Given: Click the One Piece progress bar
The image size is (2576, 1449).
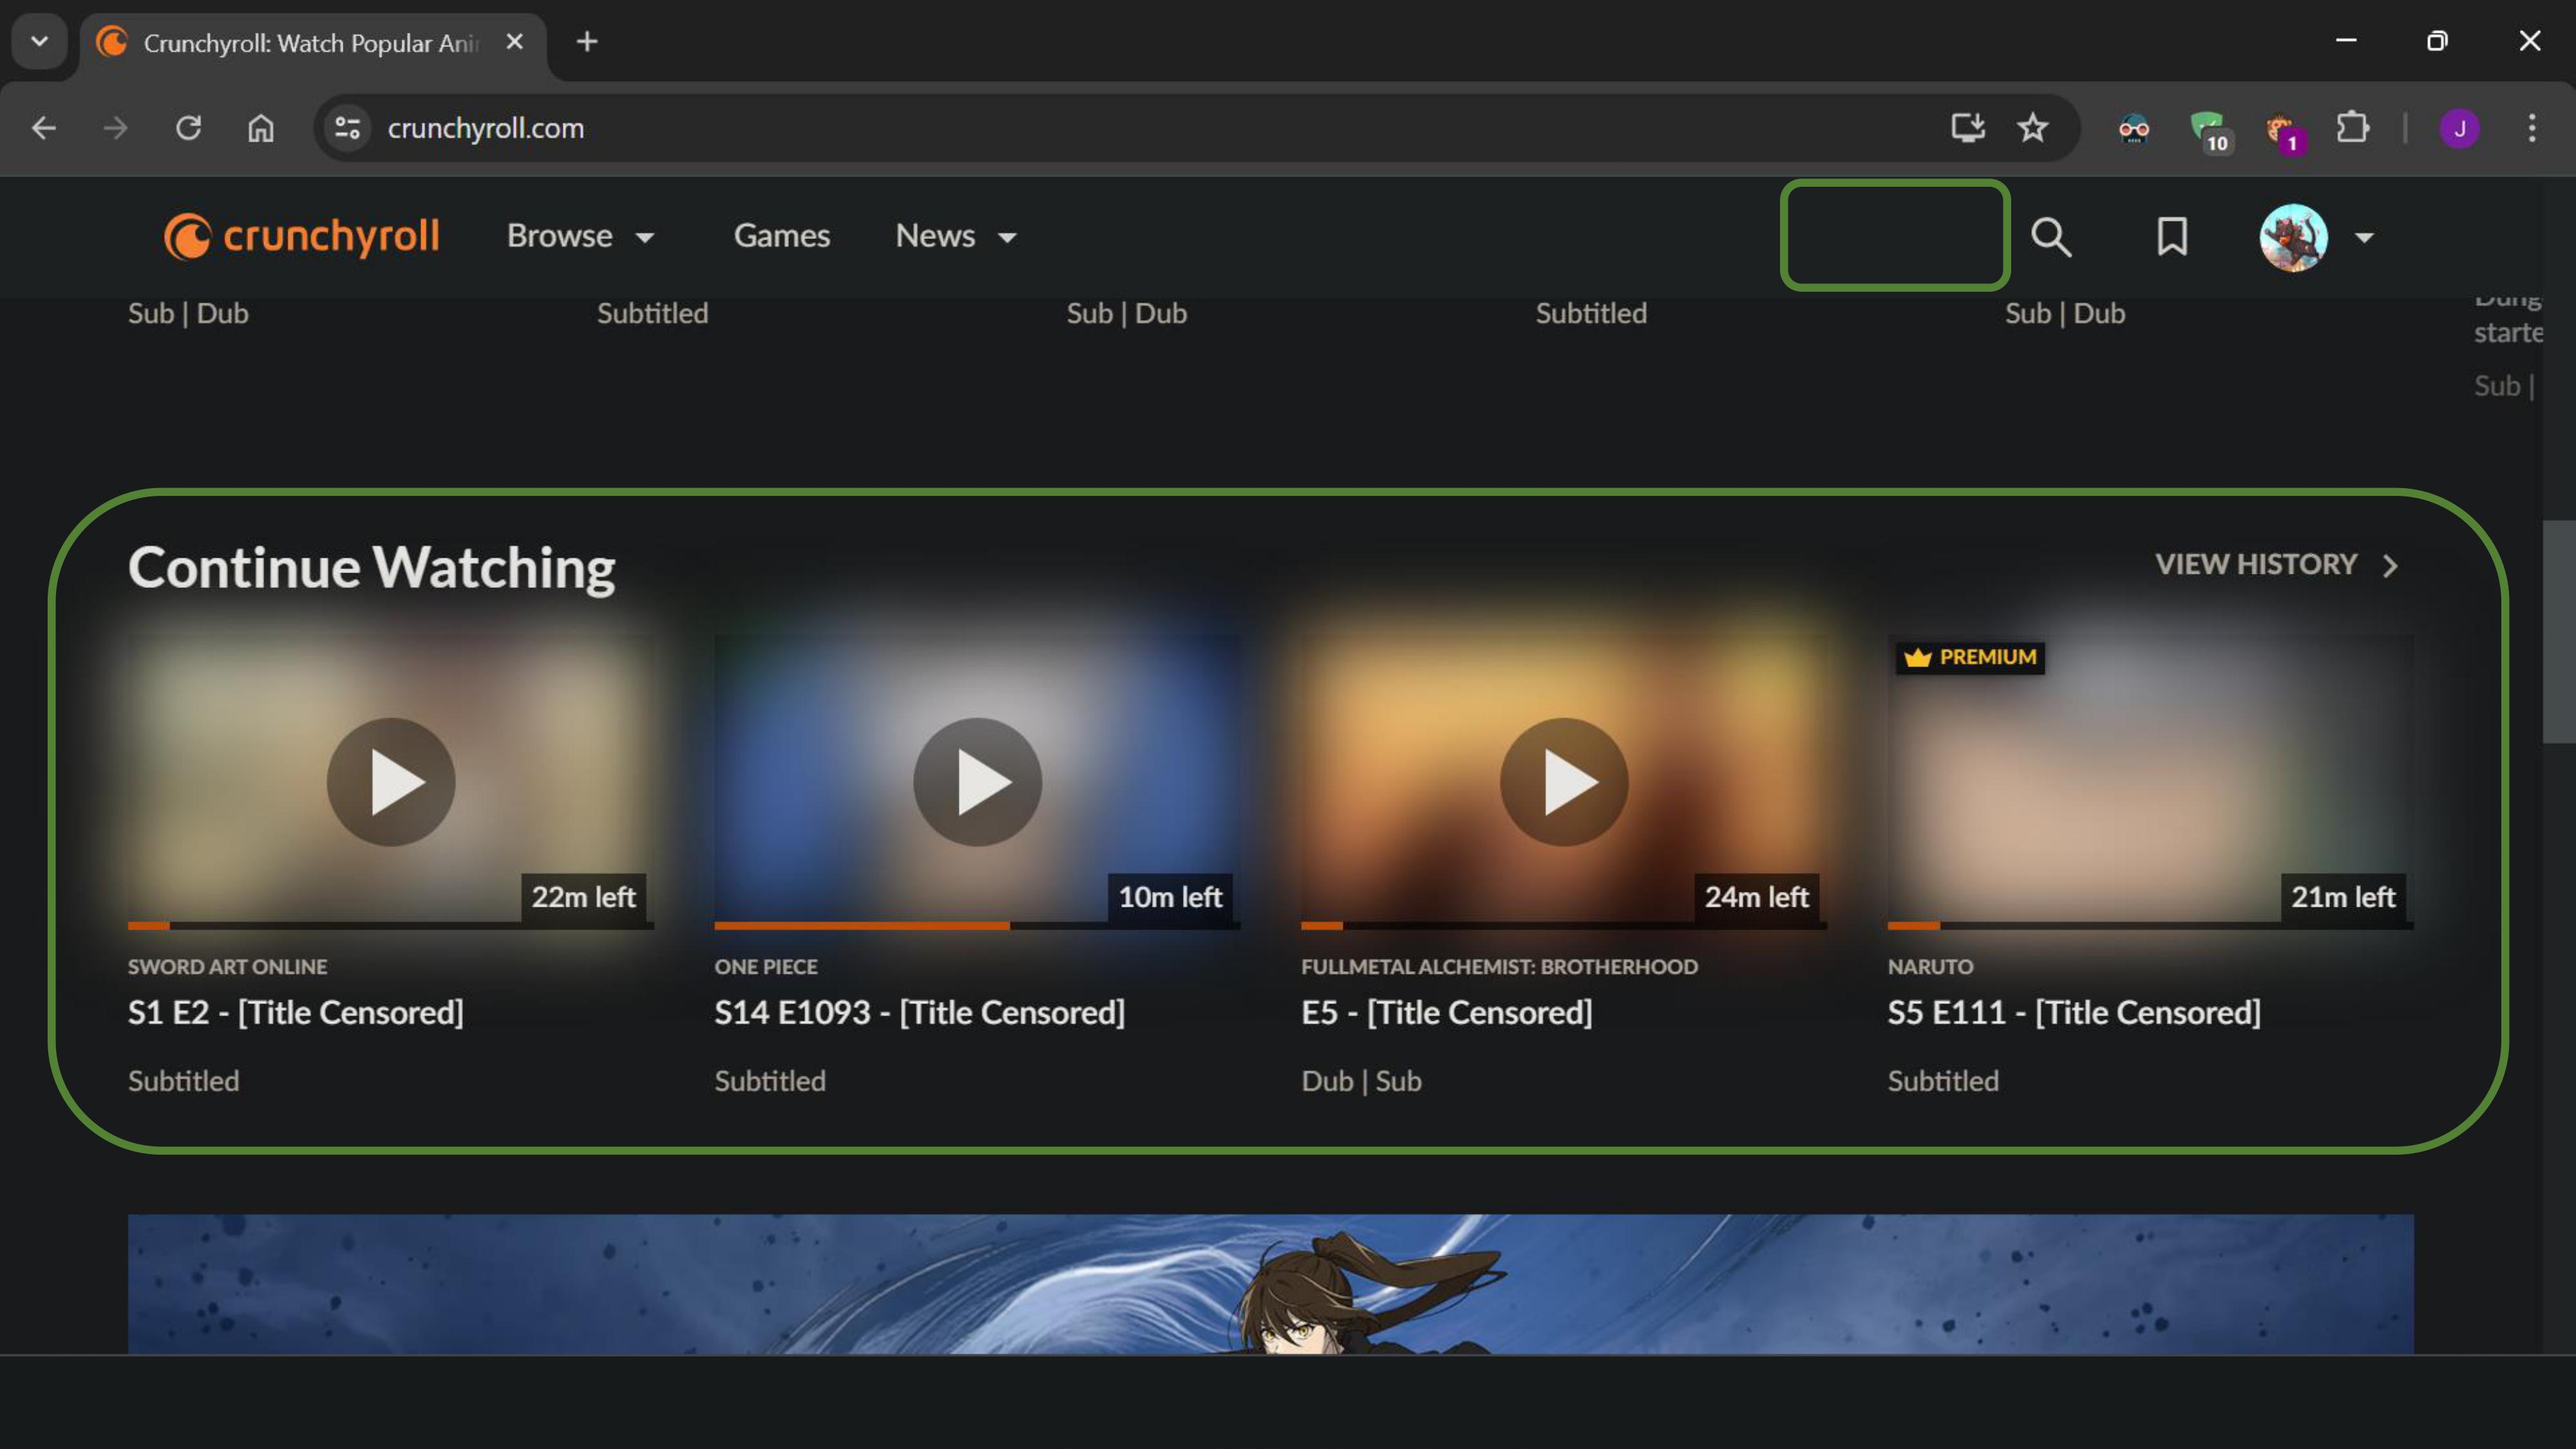Looking at the screenshot, I should tap(977, 926).
